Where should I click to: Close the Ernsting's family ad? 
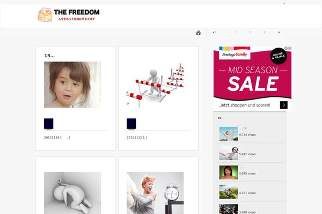[290, 48]
